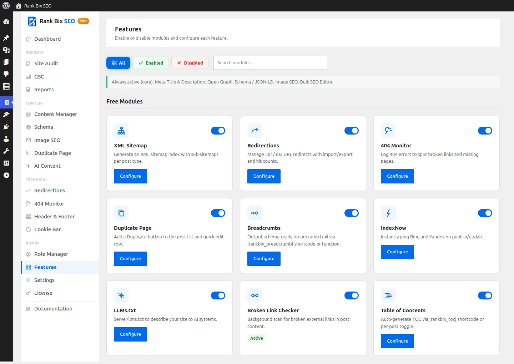Click the XML Sitemap module icon

point(121,131)
